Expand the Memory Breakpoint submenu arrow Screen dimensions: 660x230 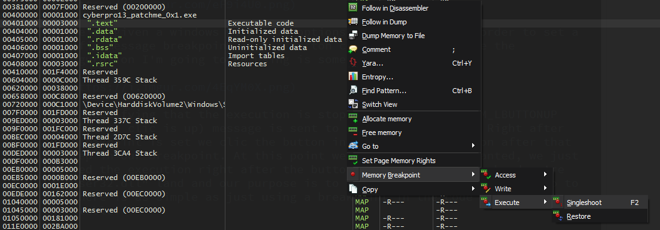point(473,175)
